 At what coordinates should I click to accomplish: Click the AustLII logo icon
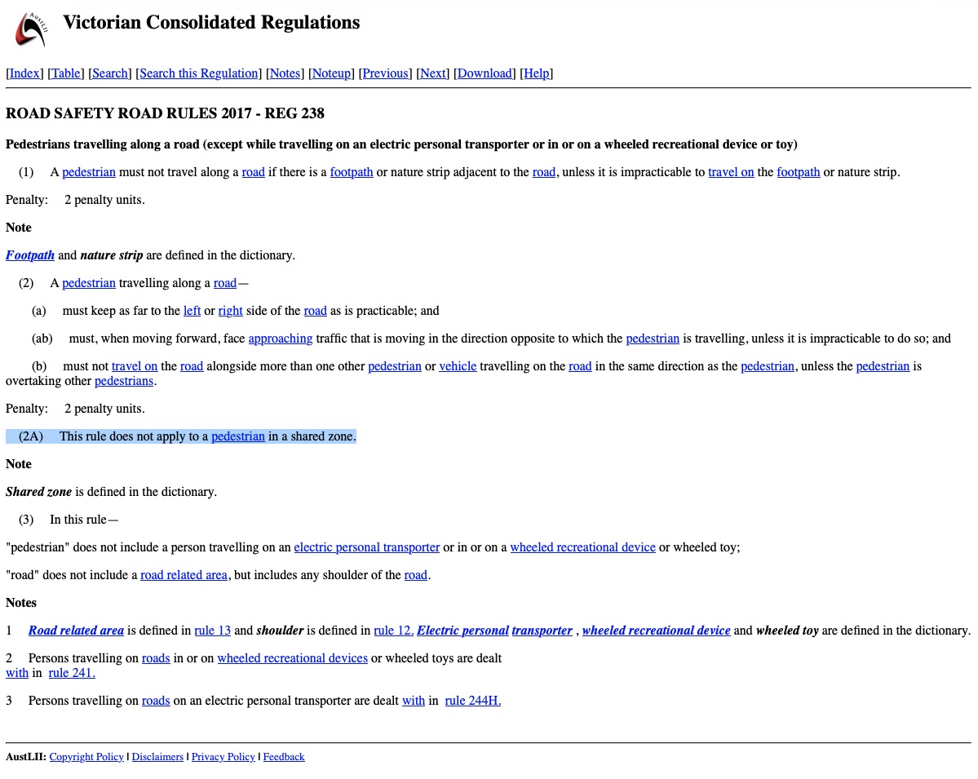[x=31, y=29]
